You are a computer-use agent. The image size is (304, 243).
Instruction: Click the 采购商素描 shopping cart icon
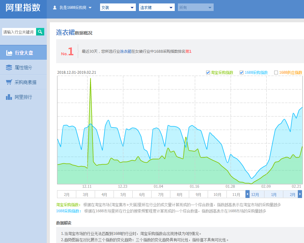tap(9, 82)
